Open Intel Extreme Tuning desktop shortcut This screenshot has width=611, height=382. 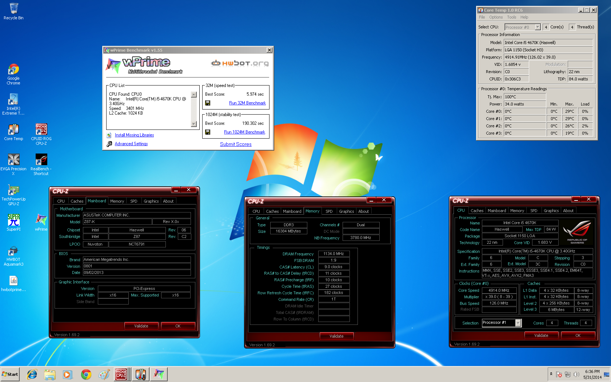[x=13, y=104]
